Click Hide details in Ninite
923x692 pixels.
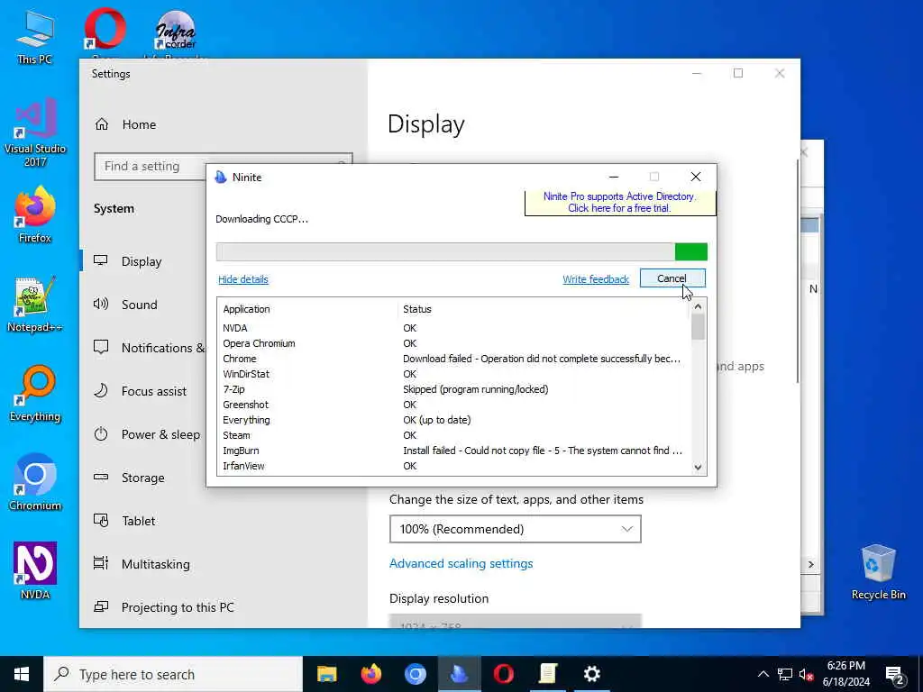(x=243, y=279)
